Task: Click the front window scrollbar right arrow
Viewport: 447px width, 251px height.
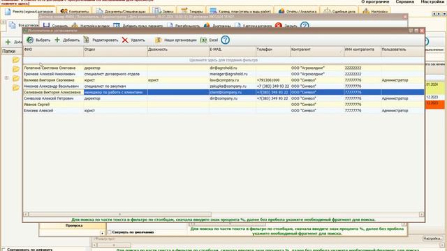Action: pos(422,214)
